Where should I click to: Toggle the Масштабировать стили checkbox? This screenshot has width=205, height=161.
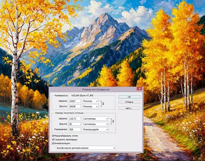(x=53, y=136)
